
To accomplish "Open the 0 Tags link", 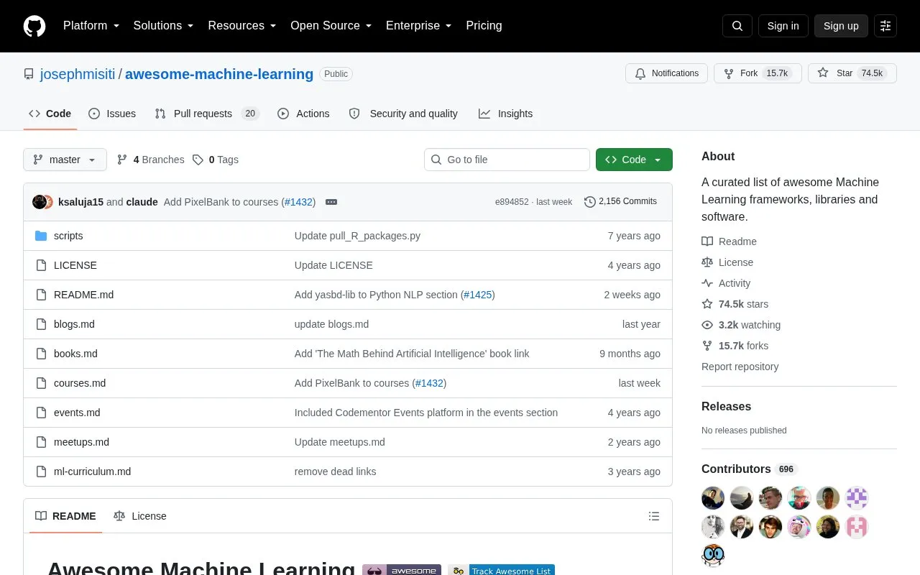I will point(216,160).
